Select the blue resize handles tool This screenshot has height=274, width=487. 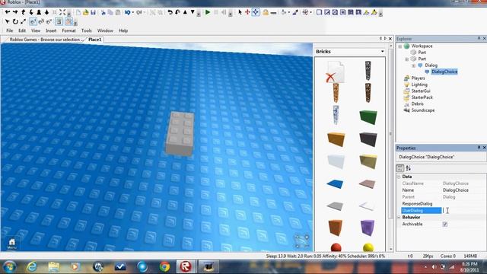click(256, 12)
